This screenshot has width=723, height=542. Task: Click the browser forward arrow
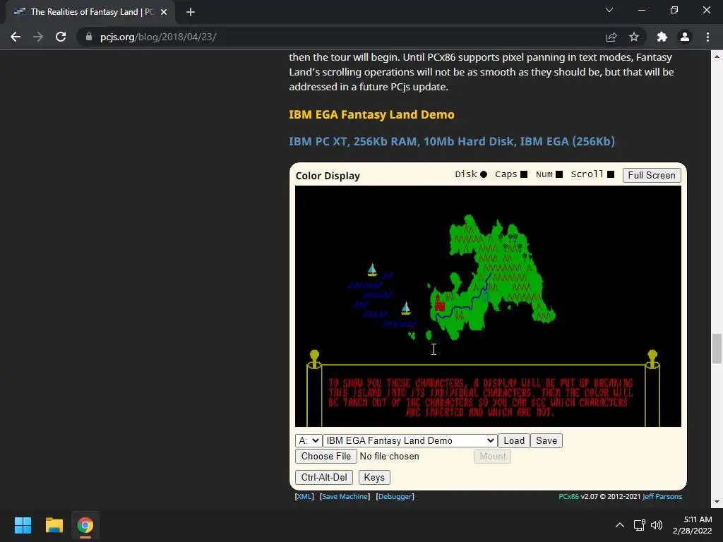38,37
